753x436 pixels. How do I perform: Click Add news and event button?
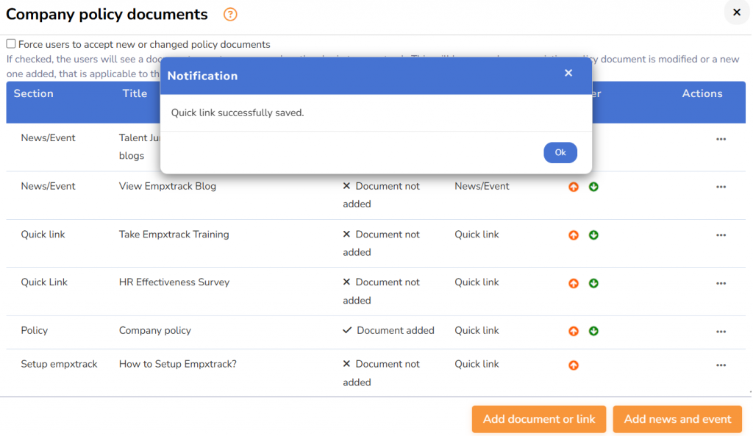coord(677,419)
